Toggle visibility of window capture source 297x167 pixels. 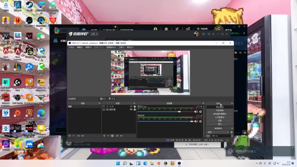[131, 107]
